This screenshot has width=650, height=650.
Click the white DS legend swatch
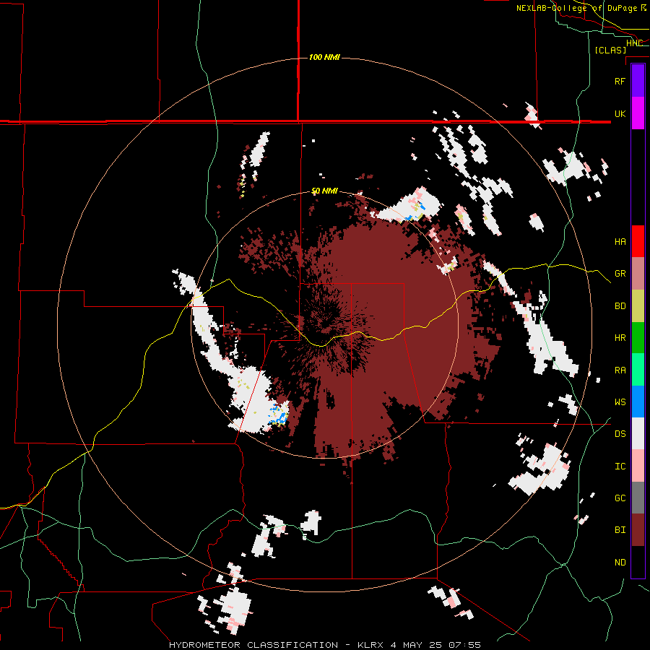pos(638,433)
